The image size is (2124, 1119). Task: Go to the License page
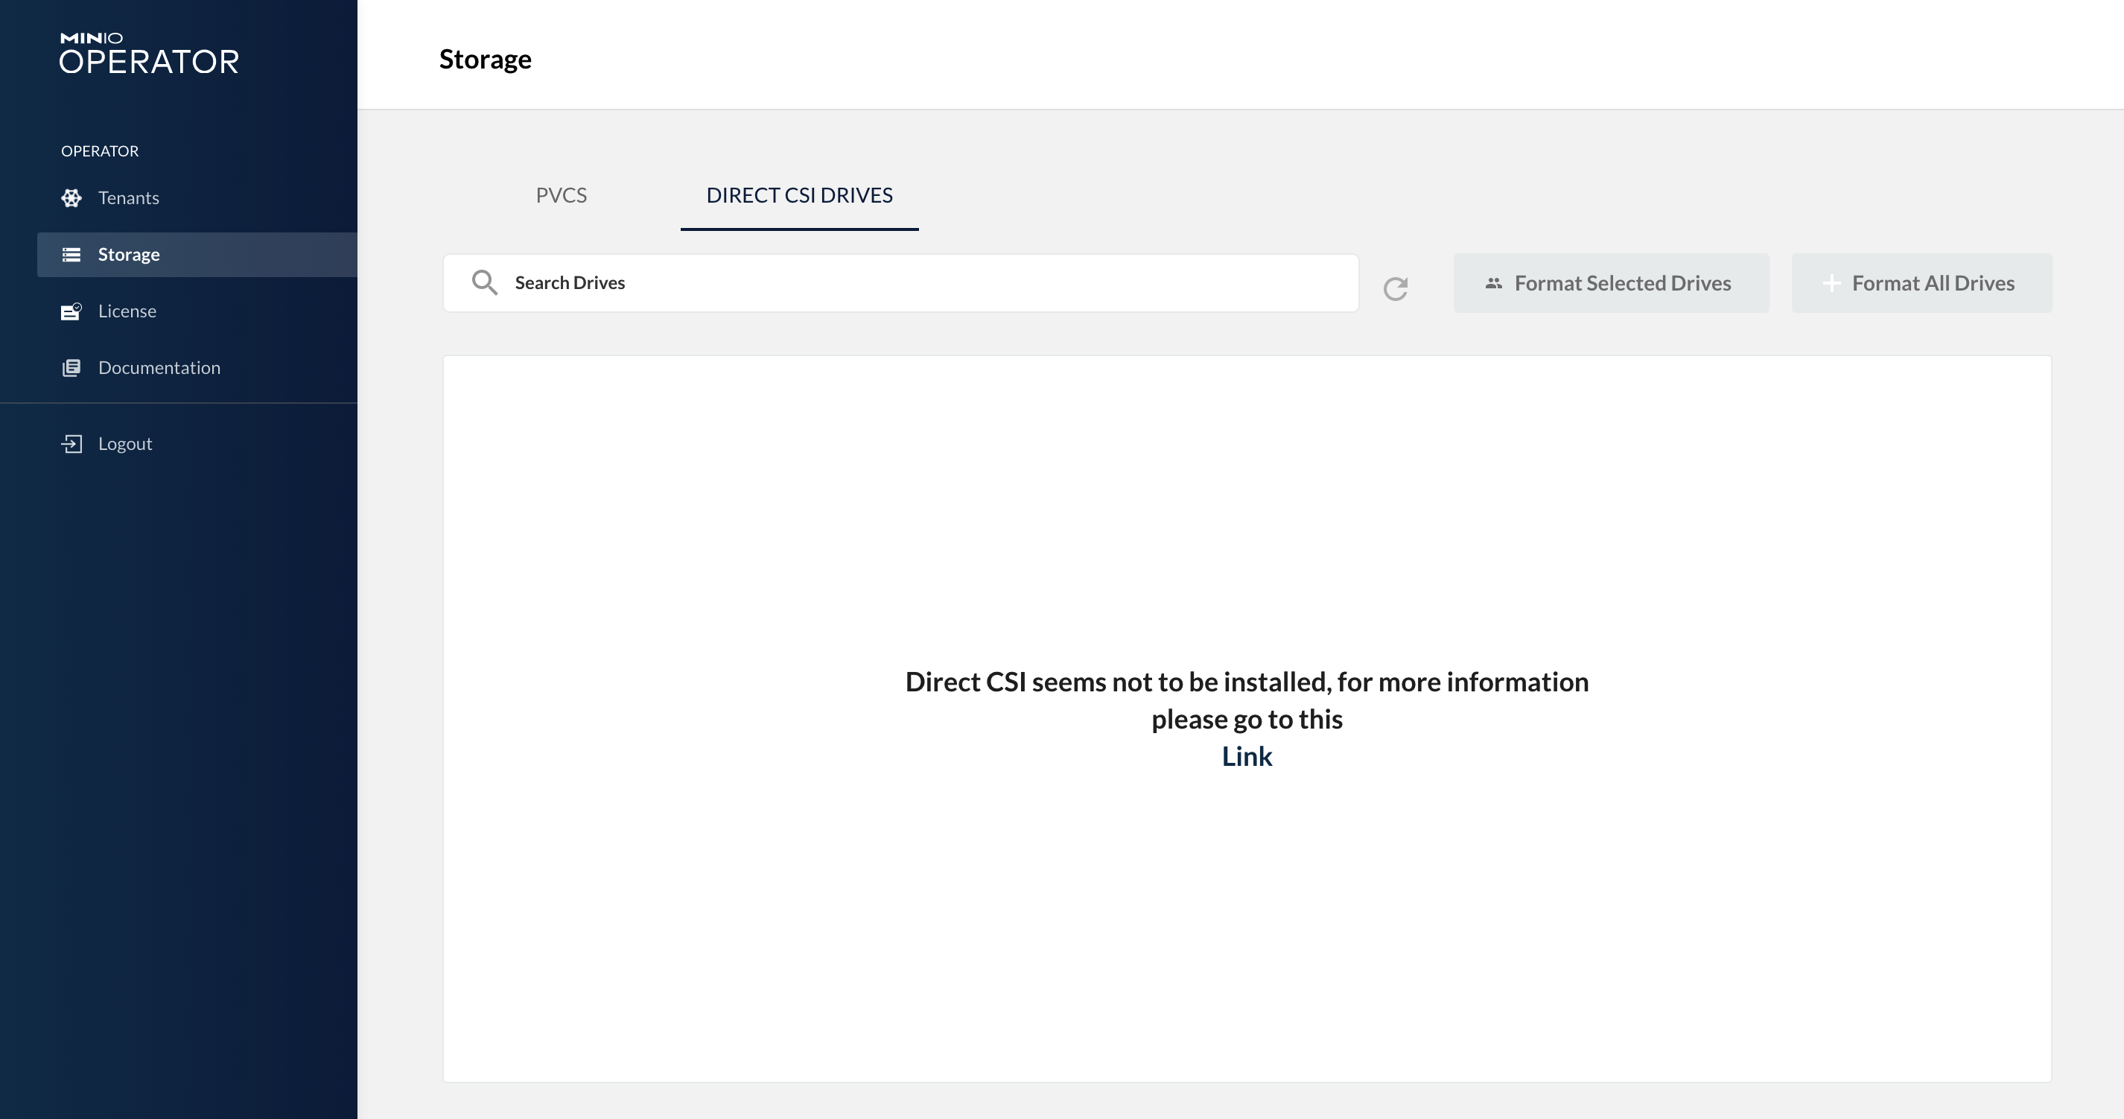(127, 311)
